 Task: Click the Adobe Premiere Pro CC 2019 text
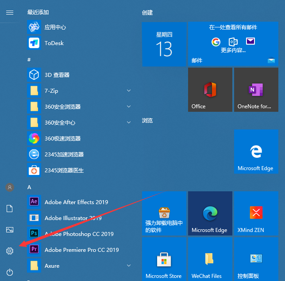[82, 250]
